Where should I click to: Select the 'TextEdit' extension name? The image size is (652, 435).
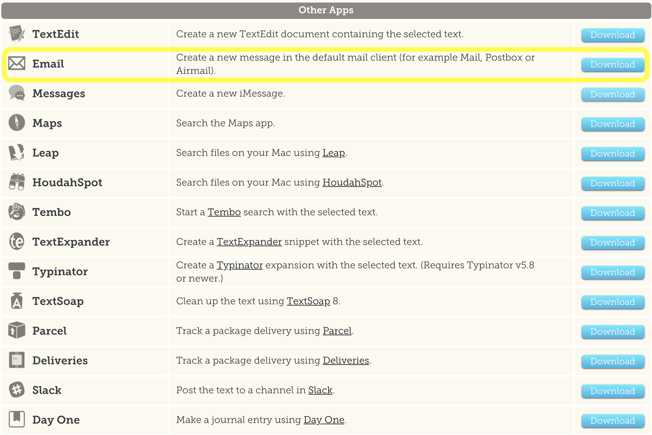point(56,34)
